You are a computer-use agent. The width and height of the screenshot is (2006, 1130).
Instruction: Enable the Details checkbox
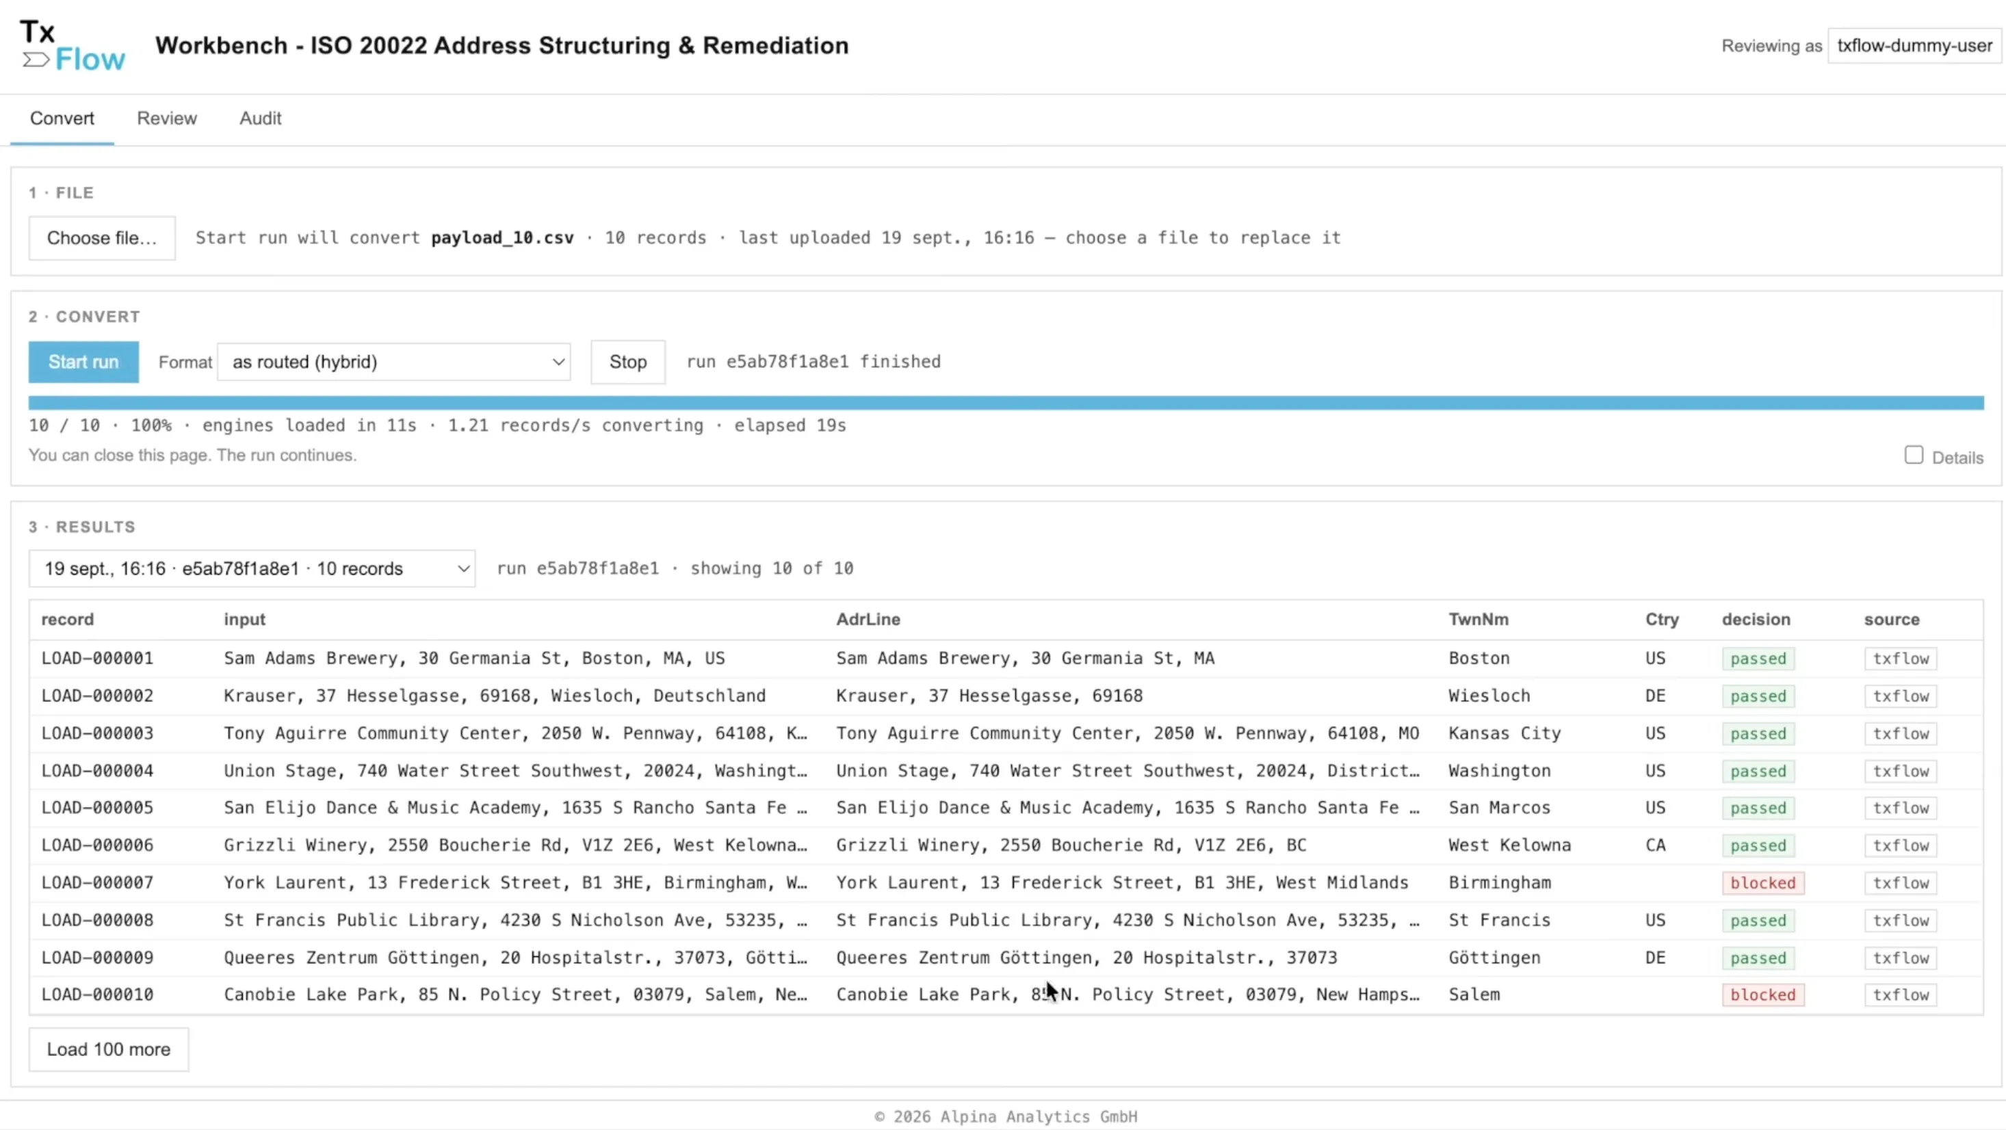(x=1914, y=455)
